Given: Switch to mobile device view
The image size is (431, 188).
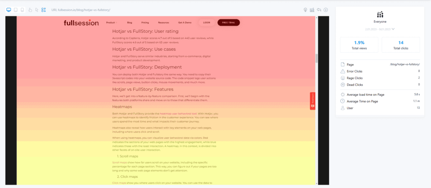Looking at the screenshot, I should (x=22, y=9).
